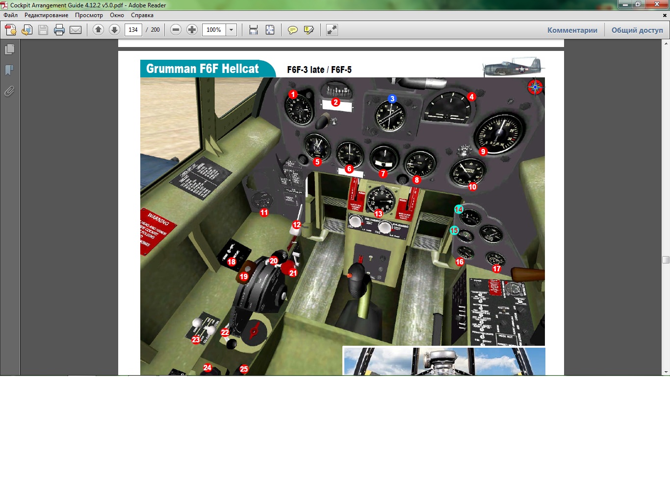This screenshot has width=670, height=477.
Task: Print the document using the printer icon
Action: (x=59, y=30)
